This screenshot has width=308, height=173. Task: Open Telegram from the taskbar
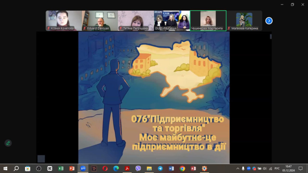click(x=160, y=168)
